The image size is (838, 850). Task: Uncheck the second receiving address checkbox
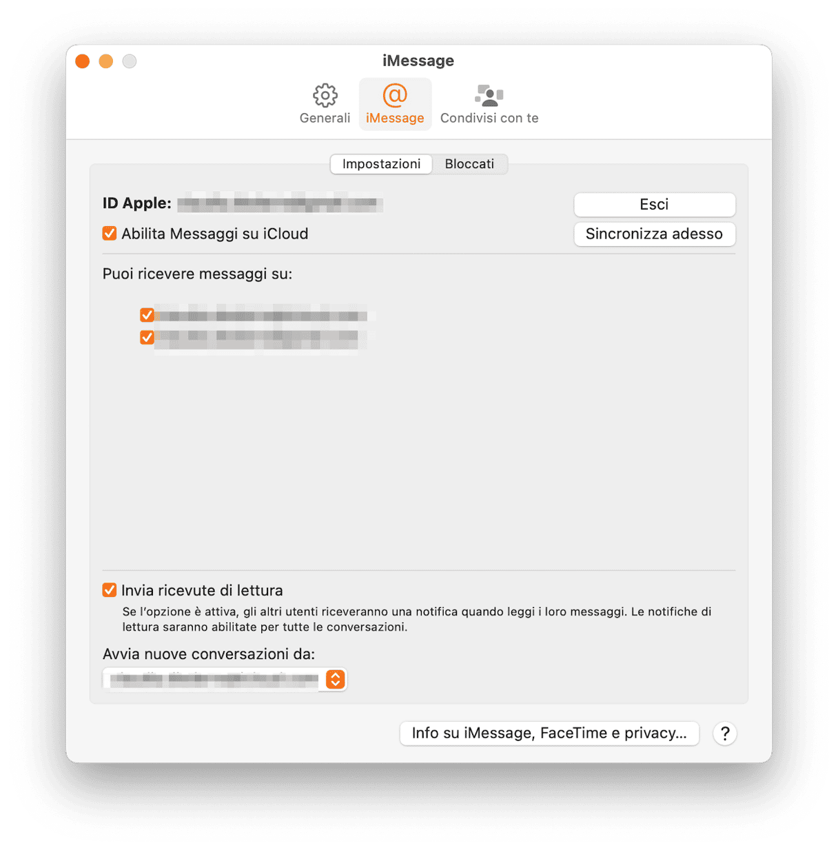(147, 337)
